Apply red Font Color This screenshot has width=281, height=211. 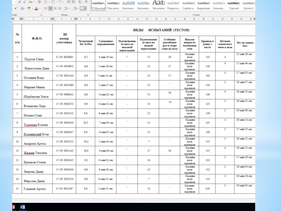pos(37,8)
